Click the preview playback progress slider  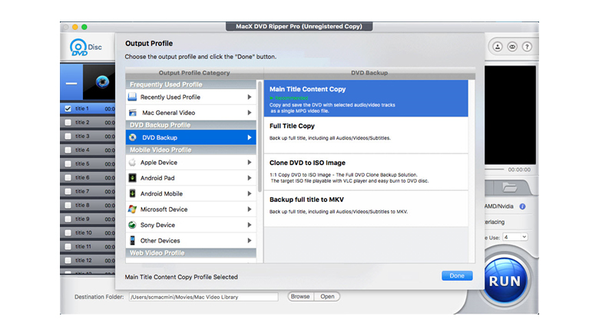(495, 169)
